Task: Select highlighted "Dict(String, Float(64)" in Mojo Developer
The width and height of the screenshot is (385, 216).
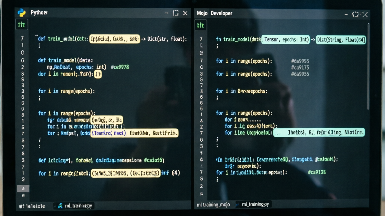Action: [x=341, y=40]
